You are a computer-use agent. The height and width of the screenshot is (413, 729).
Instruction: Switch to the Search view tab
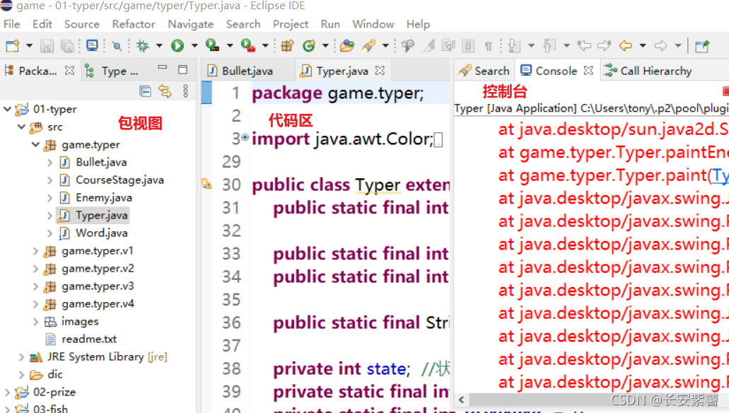point(484,71)
